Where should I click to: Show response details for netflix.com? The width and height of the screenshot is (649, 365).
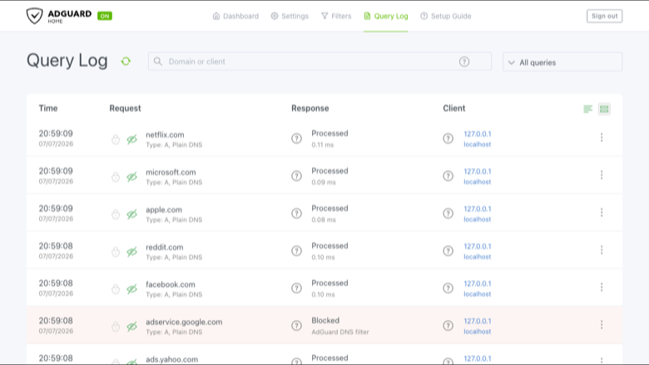(296, 139)
